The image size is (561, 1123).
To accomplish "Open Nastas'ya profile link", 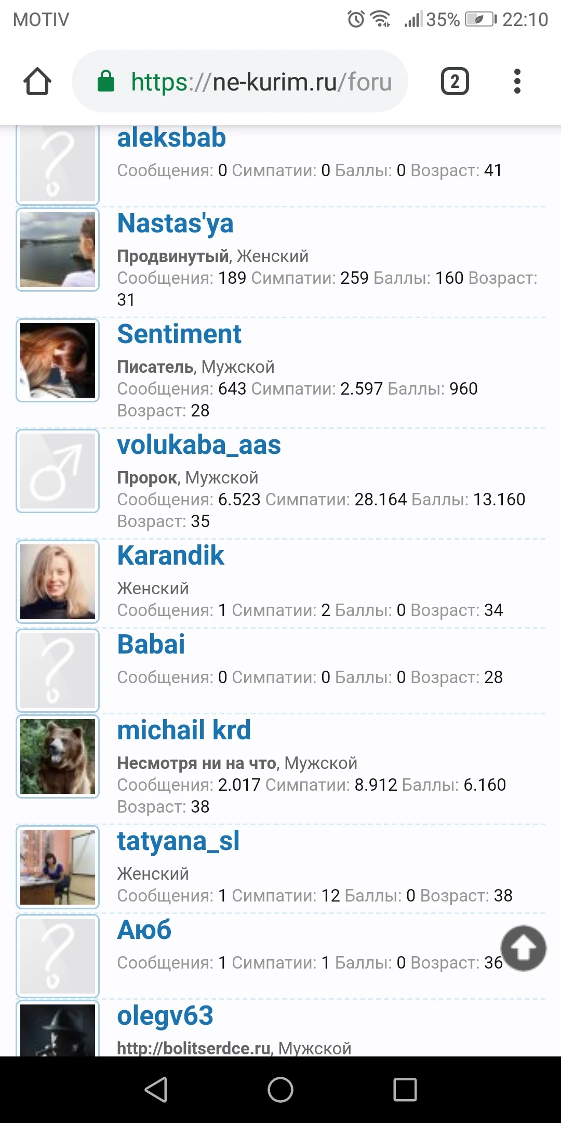I will tap(175, 224).
